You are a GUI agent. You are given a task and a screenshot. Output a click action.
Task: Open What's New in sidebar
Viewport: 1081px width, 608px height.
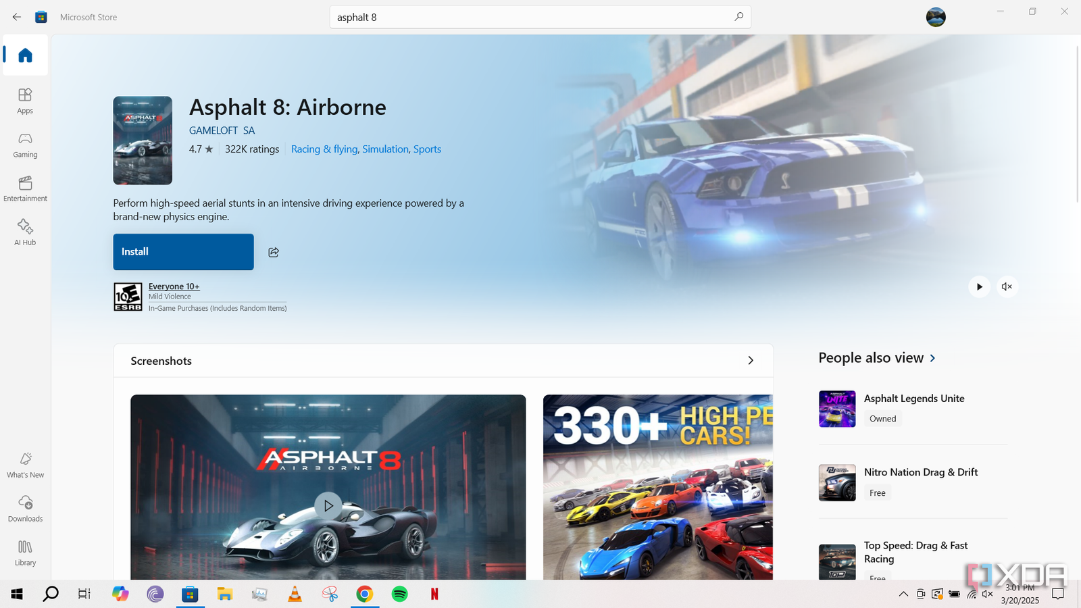[x=25, y=465]
